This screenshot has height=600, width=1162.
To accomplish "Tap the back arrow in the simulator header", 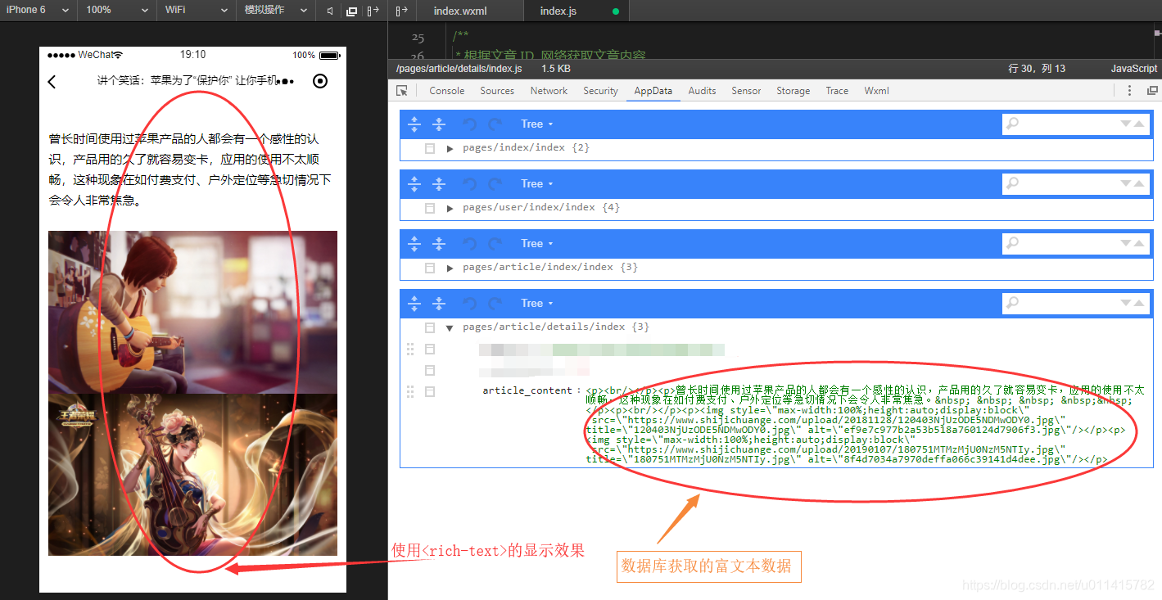I will [52, 81].
